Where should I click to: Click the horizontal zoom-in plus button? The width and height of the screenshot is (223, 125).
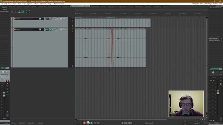point(202,119)
